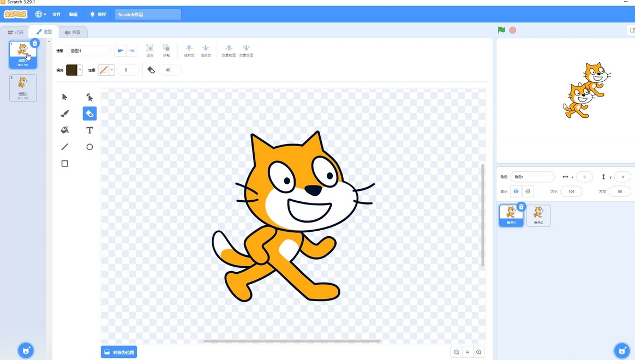
Task: Delete costume 造型1 using its trash icon
Action: click(35, 43)
